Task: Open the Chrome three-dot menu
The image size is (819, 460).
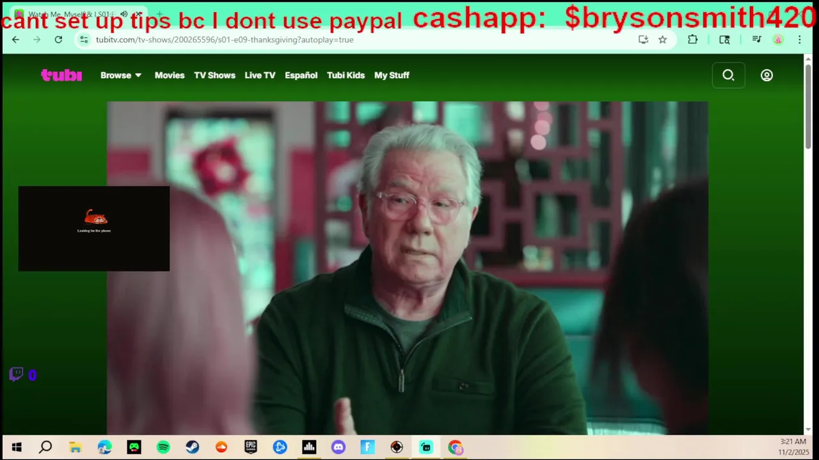Action: pyautogui.click(x=799, y=40)
